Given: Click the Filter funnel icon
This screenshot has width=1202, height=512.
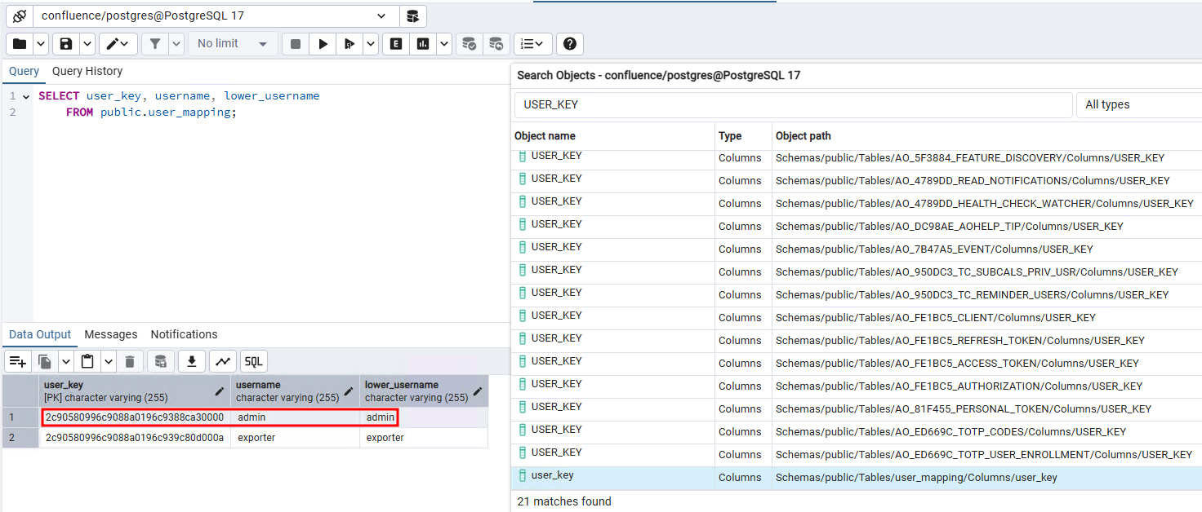Looking at the screenshot, I should (x=155, y=44).
